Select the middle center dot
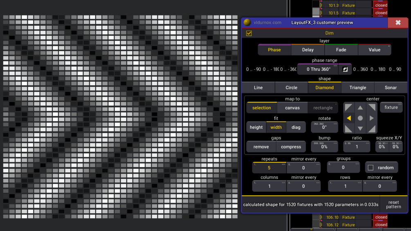 [x=360, y=118]
